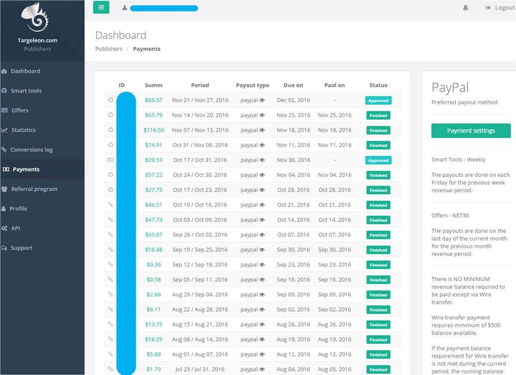This screenshot has width=516, height=375.
Task: Show PayPal details for the $65.57 payment
Action: click(262, 100)
